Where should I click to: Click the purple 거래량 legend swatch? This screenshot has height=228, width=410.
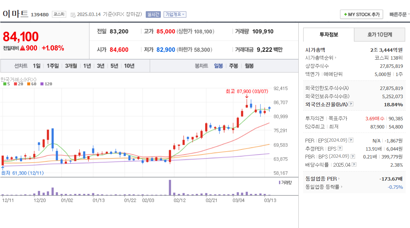coord(280,183)
